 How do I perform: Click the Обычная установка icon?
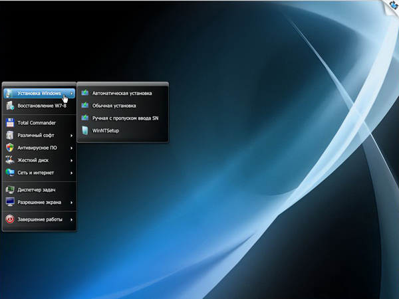click(x=84, y=105)
